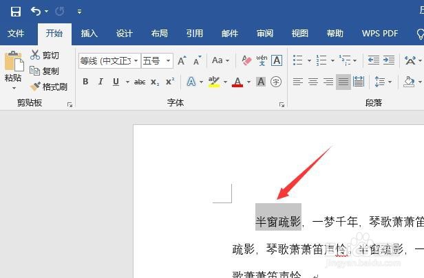This screenshot has height=278, width=424.
Task: Switch to the 开始 tab
Action: coord(54,34)
